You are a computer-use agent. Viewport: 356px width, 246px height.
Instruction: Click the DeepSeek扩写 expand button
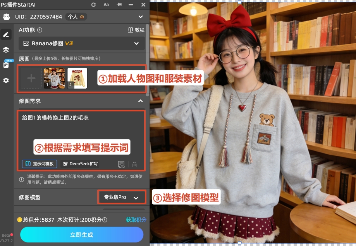[x=79, y=164]
